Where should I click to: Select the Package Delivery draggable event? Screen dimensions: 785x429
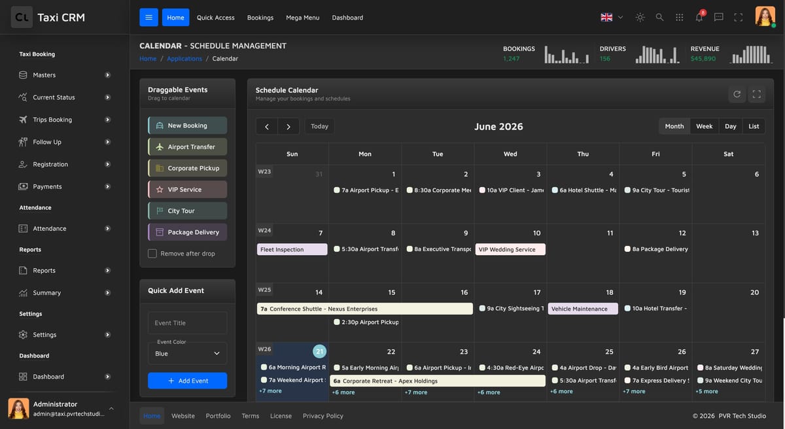click(x=188, y=232)
